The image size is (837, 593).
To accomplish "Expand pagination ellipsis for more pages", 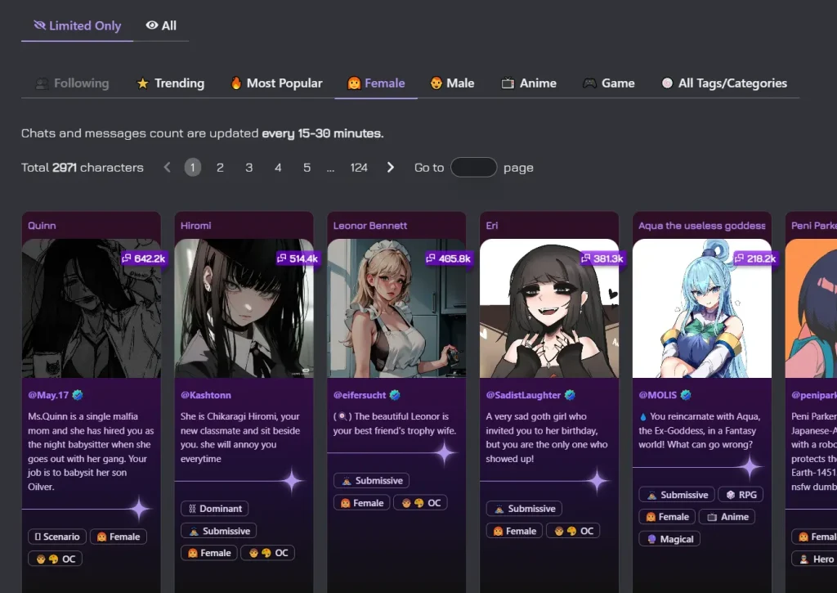I will 330,168.
